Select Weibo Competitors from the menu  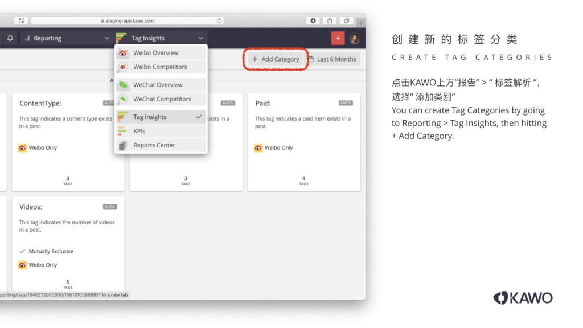click(x=161, y=67)
